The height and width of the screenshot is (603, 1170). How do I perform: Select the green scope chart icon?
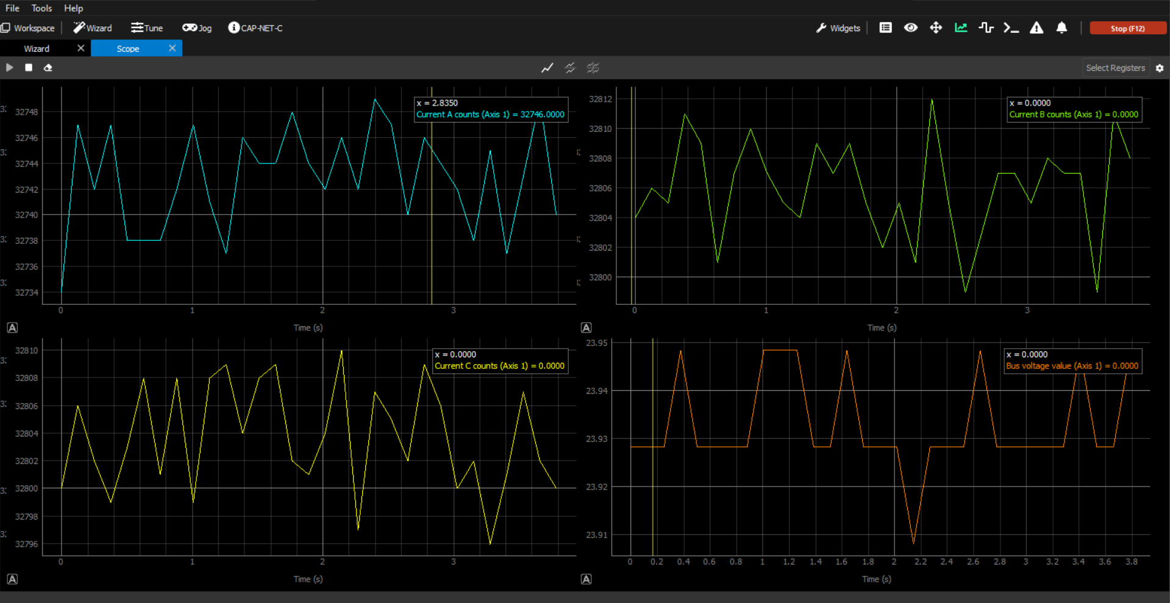(x=961, y=28)
